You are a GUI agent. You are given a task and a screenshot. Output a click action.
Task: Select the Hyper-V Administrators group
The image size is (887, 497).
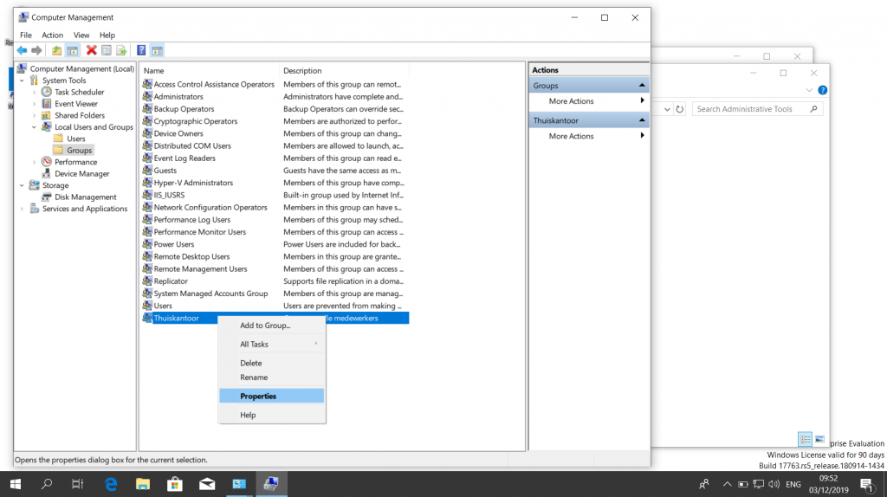pos(193,183)
